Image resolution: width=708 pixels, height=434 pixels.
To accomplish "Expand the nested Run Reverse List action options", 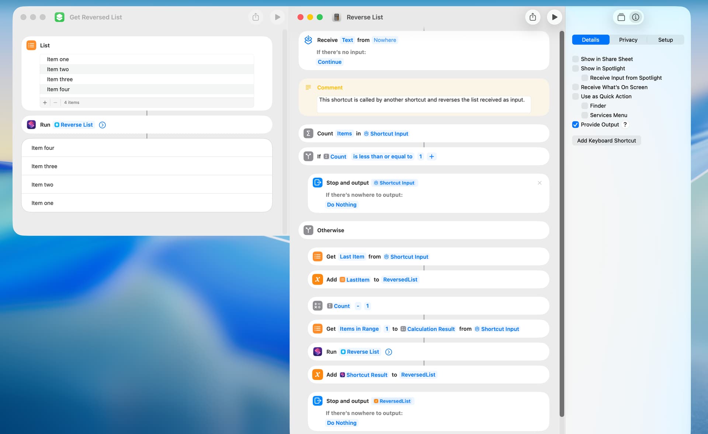I will 388,352.
